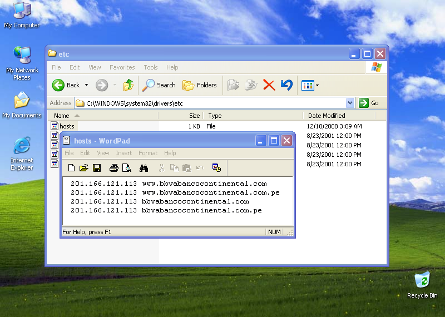
Task: Click the Copy icon in WordPad toolbar
Action: 174,168
